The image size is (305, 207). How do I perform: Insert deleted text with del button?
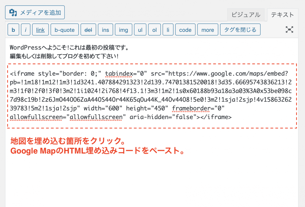click(x=88, y=30)
